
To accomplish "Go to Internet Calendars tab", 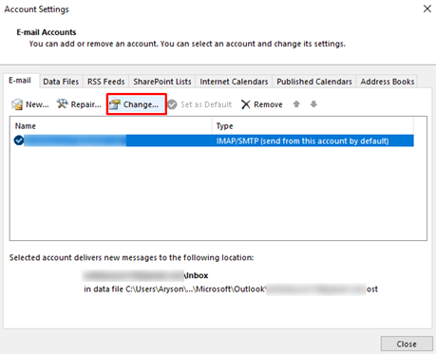I will click(x=234, y=82).
